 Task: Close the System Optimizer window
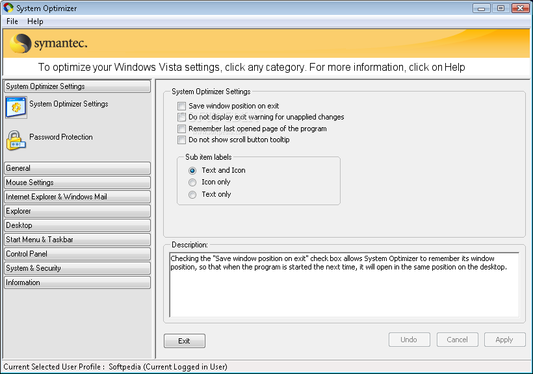521,8
